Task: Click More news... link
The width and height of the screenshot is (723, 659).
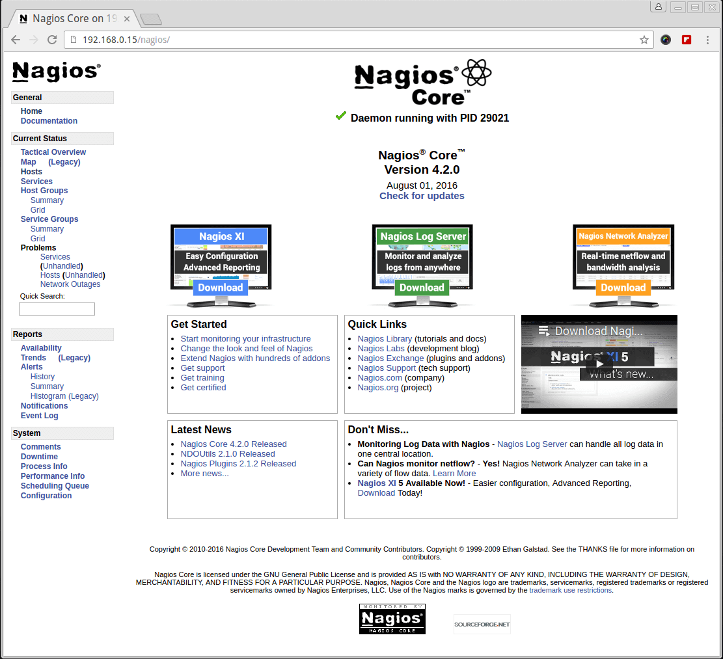Action: click(205, 474)
